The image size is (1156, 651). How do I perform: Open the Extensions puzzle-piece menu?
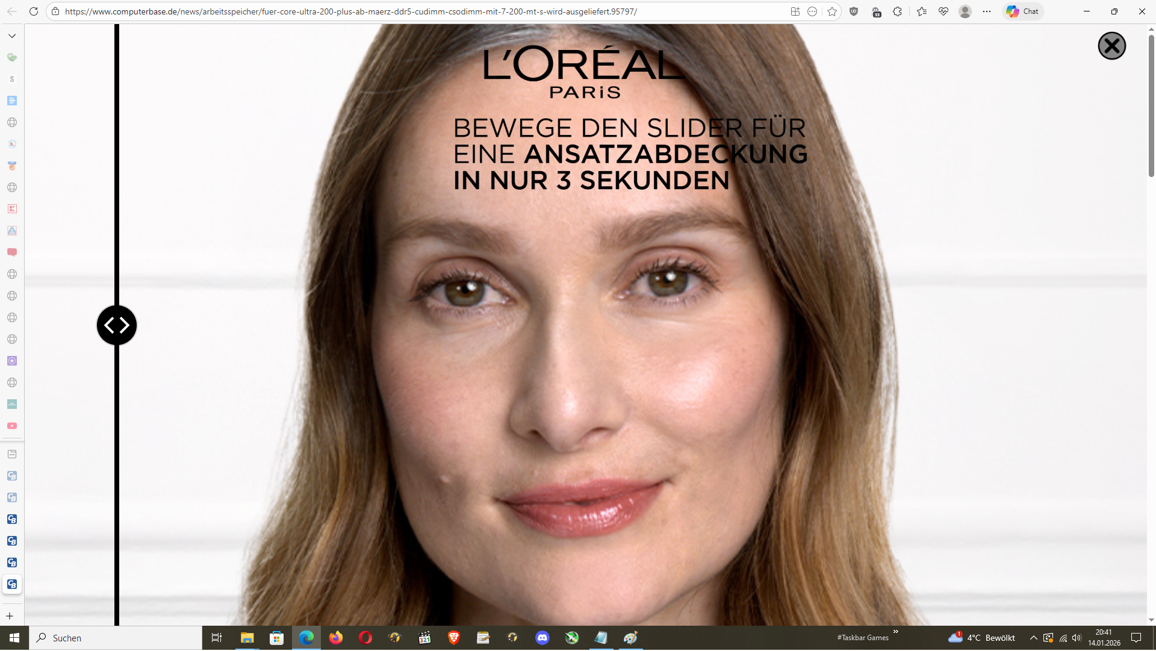pos(897,11)
